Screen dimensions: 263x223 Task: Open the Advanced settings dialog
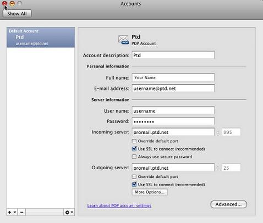click(228, 204)
